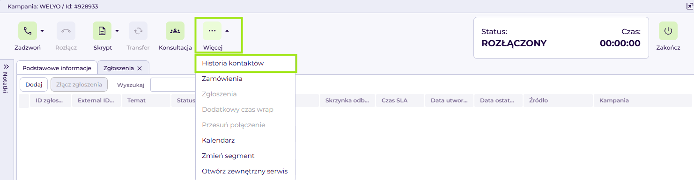
Task: Click the ROZŁĄCZONY status text
Action: click(x=514, y=43)
